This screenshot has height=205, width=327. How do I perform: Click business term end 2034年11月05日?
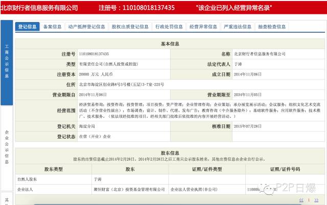247,95
